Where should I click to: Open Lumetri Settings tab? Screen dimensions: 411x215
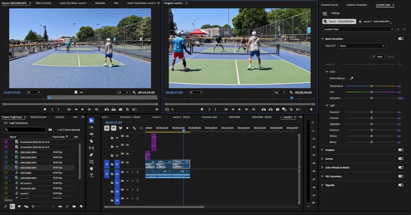335,13
